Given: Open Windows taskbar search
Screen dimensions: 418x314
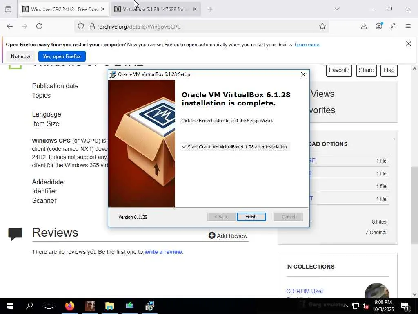Looking at the screenshot, I should click(29, 306).
